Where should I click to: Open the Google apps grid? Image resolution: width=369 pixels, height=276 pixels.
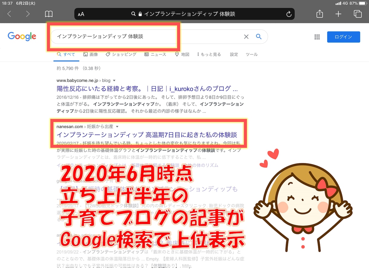317,37
